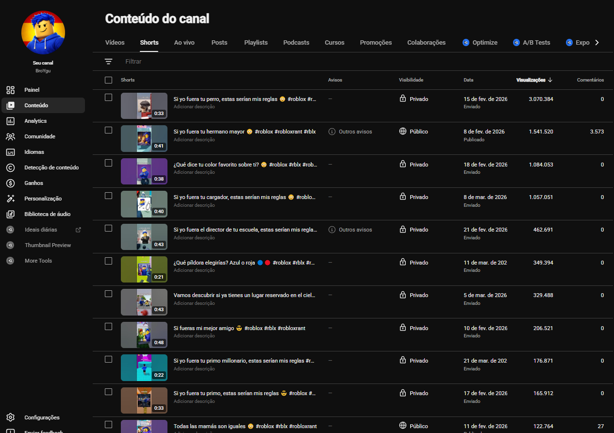
Task: Click the Filtrar input field
Action: (x=133, y=62)
